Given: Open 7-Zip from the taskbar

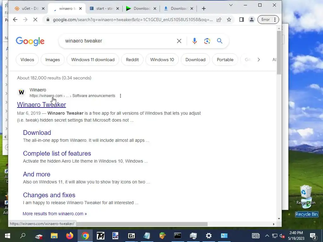Looking at the screenshot, I should [x=132, y=236].
